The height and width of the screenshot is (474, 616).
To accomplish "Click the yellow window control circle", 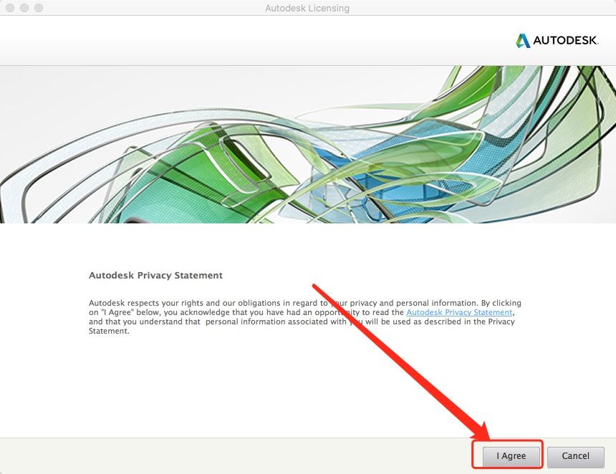I will coord(24,9).
